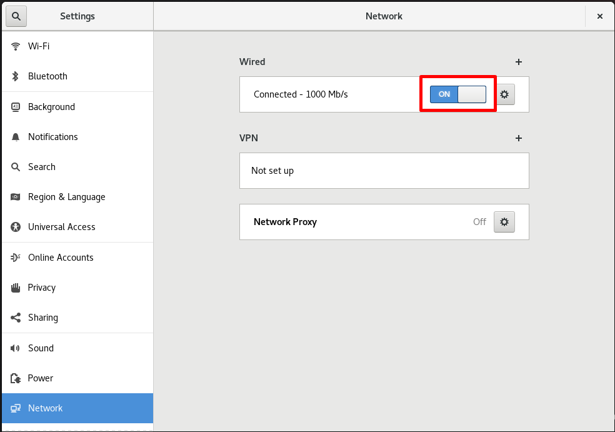615x432 pixels.
Task: Click the Network Proxy row
Action: pos(384,222)
